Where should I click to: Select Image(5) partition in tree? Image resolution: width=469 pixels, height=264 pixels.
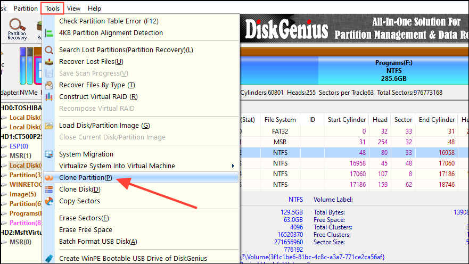tap(23, 194)
